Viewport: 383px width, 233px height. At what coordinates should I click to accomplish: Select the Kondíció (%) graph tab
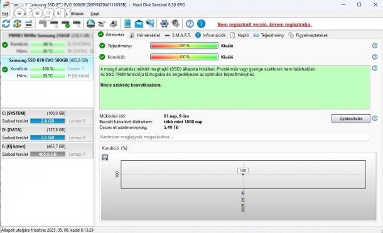pyautogui.click(x=114, y=148)
